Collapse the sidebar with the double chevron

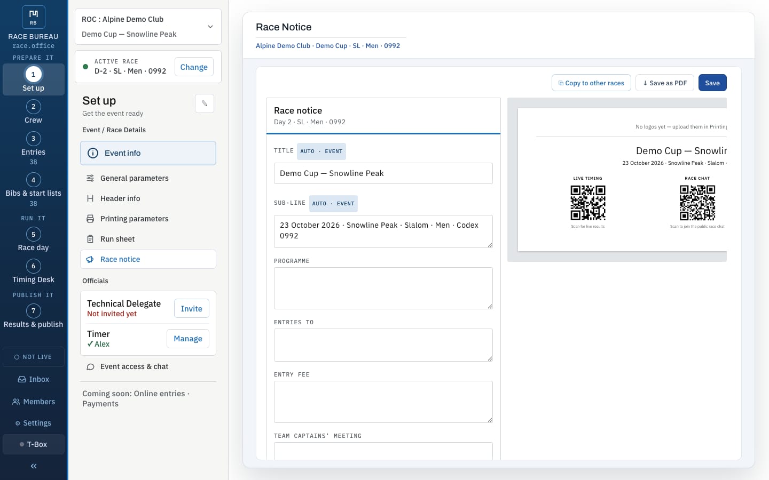33,466
